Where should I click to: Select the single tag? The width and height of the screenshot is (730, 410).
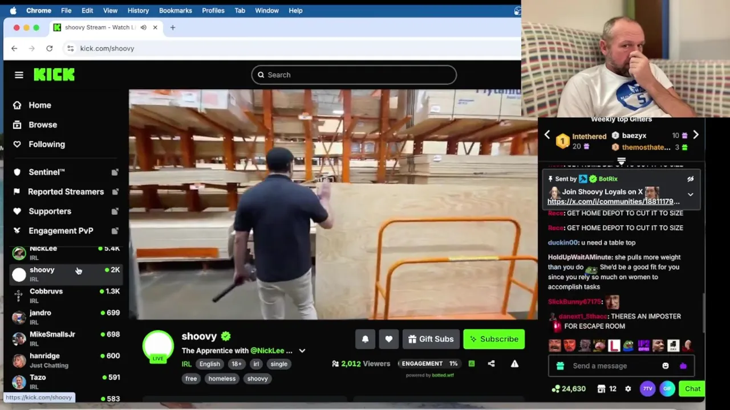[x=279, y=364]
